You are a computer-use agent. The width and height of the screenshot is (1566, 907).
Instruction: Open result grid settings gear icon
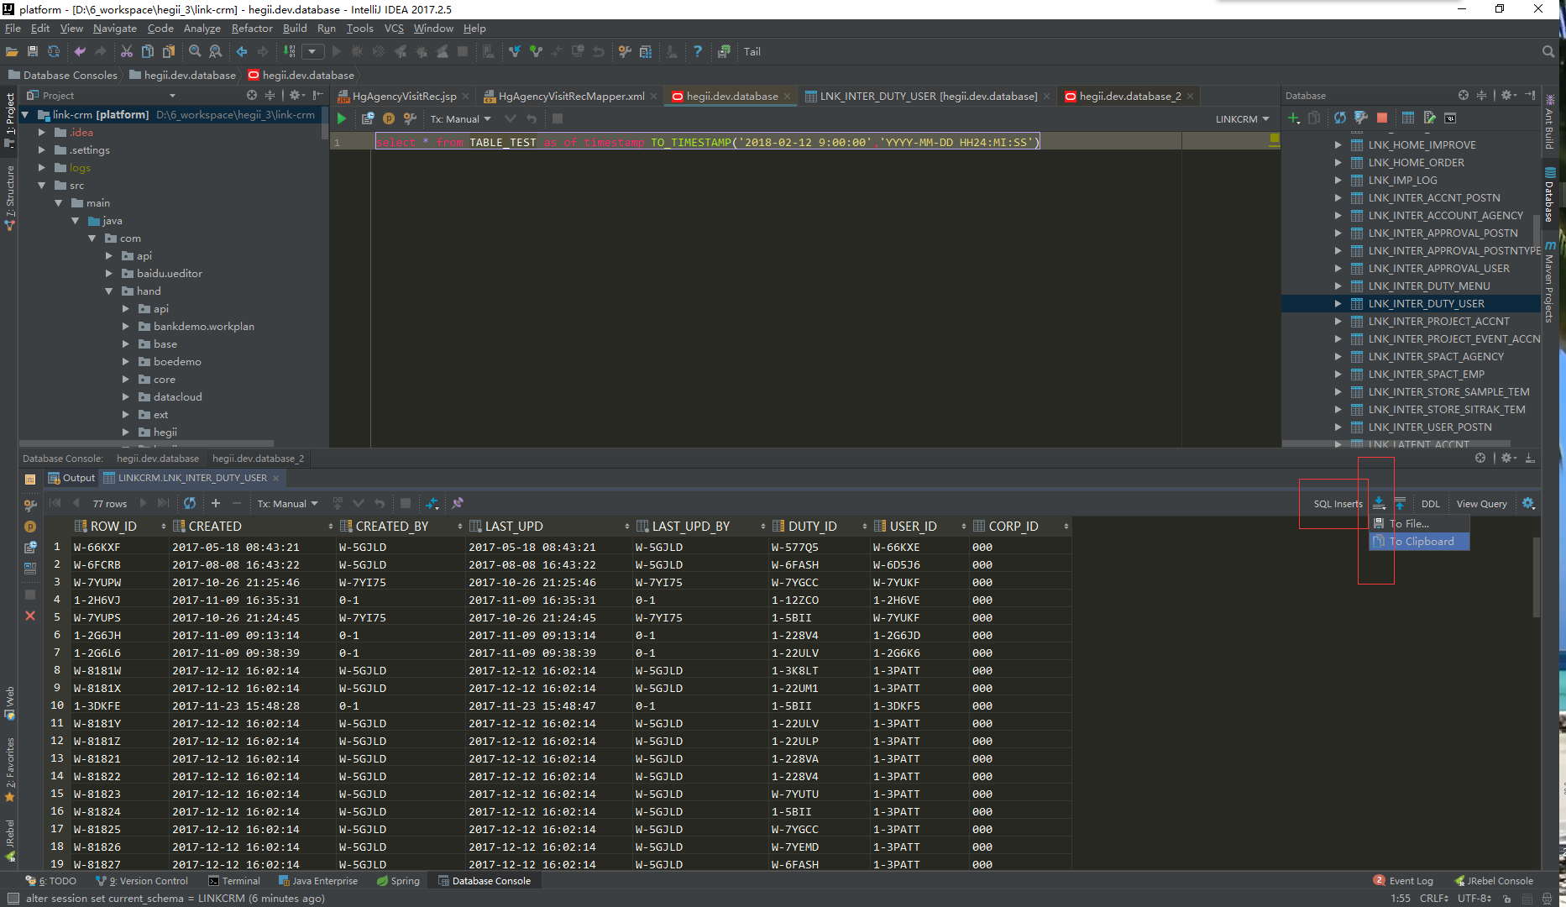pos(1528,504)
